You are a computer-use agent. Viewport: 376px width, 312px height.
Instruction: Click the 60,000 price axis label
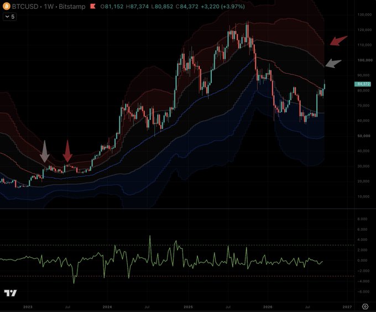363,121
